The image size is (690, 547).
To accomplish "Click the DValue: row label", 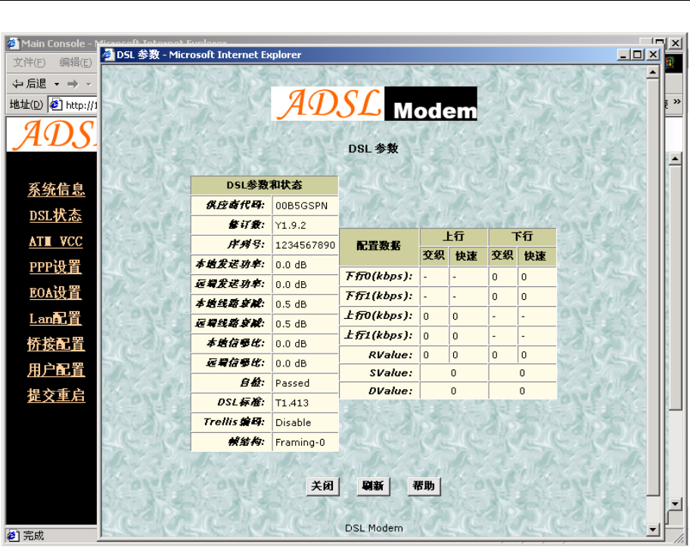I will (x=390, y=391).
